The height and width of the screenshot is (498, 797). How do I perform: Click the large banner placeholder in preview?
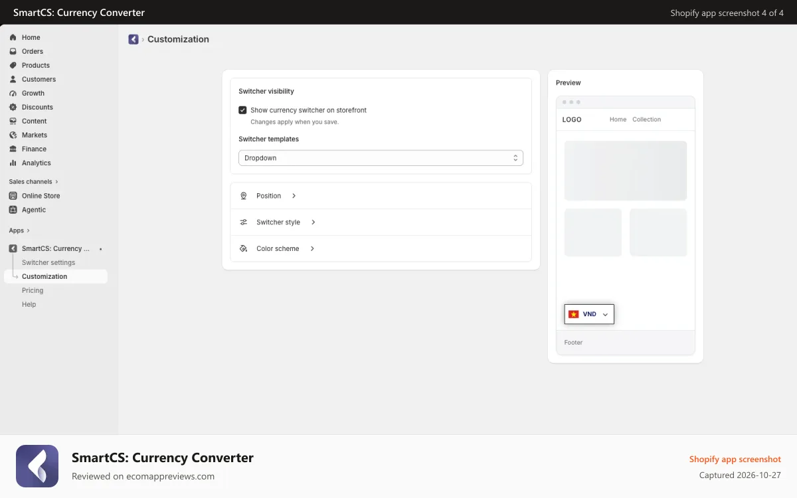626,171
